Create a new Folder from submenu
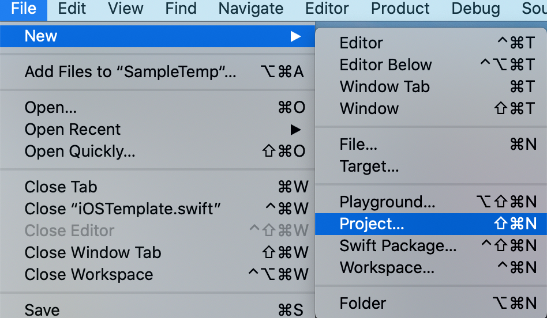547x318 pixels. (431, 304)
